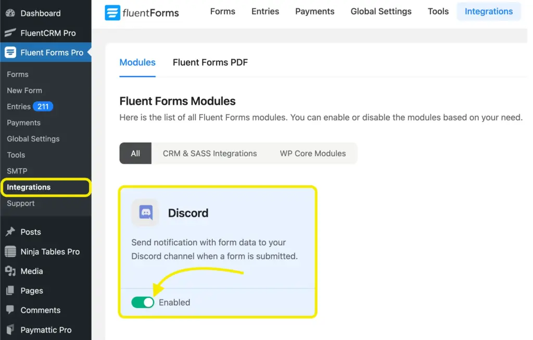Viewport: 533px width, 340px height.
Task: Click the Discord module icon
Action: coord(145,212)
